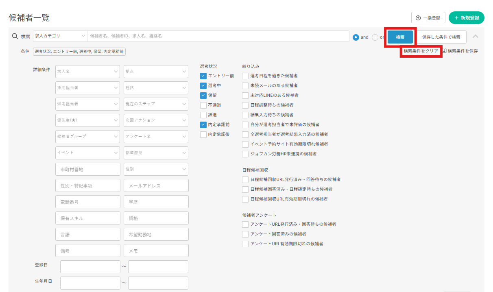Click the magnifier search icon
Viewport: 493px width, 292px height.
[15, 37]
